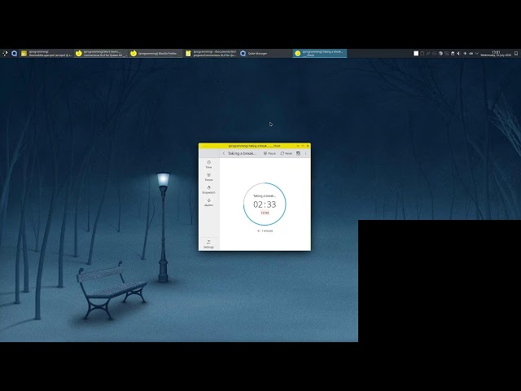
Task: Switch to Mozilla Firefox taskbar entry
Action: (155, 53)
